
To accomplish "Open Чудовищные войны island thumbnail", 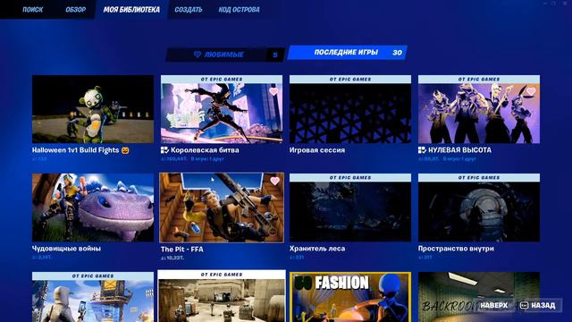I will 93,208.
